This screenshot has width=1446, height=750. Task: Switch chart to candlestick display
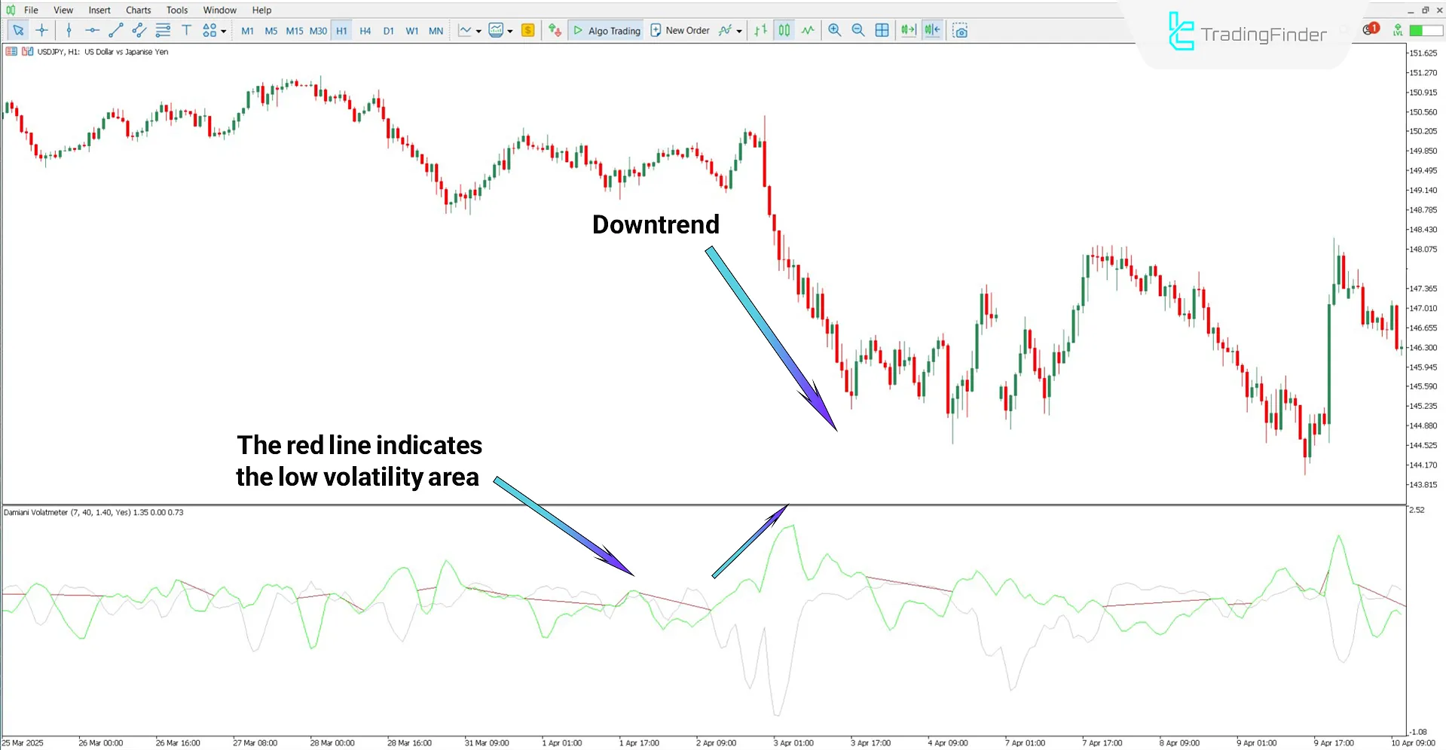(x=784, y=30)
